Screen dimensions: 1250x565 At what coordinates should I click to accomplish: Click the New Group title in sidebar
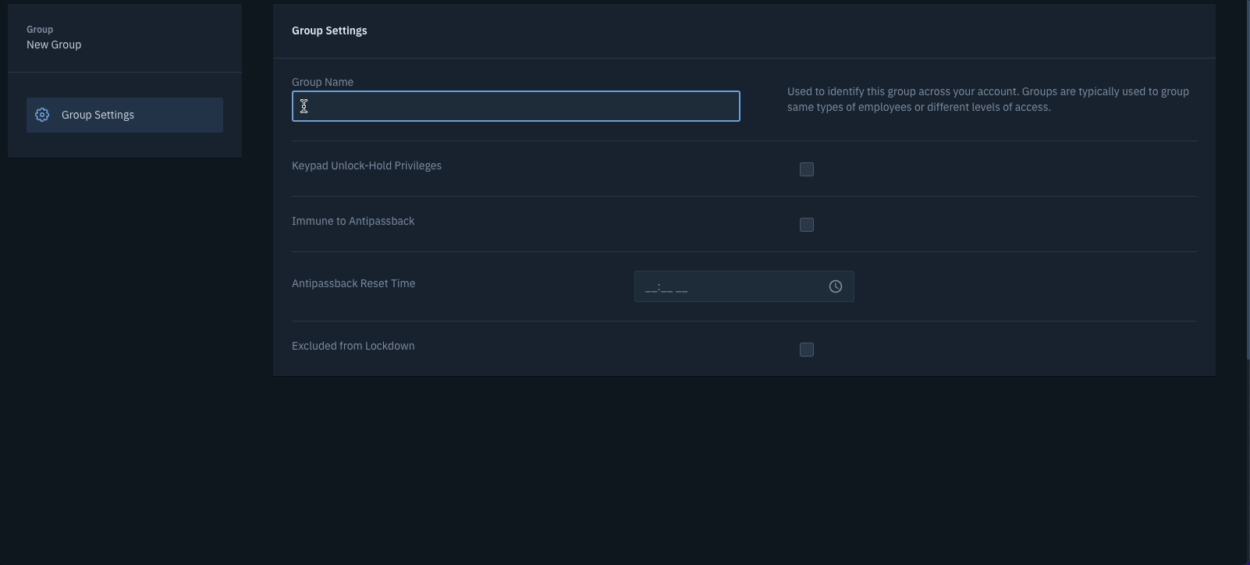point(54,44)
